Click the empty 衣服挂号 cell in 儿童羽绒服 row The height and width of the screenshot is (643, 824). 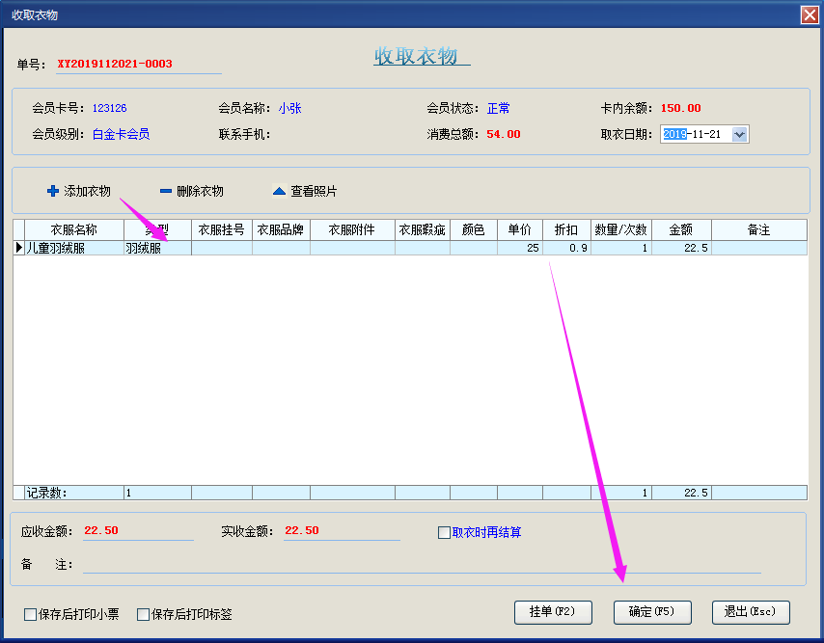(222, 248)
